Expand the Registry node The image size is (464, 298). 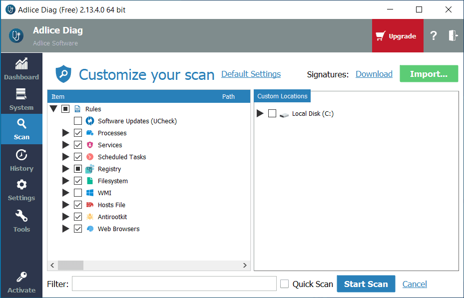tap(65, 169)
